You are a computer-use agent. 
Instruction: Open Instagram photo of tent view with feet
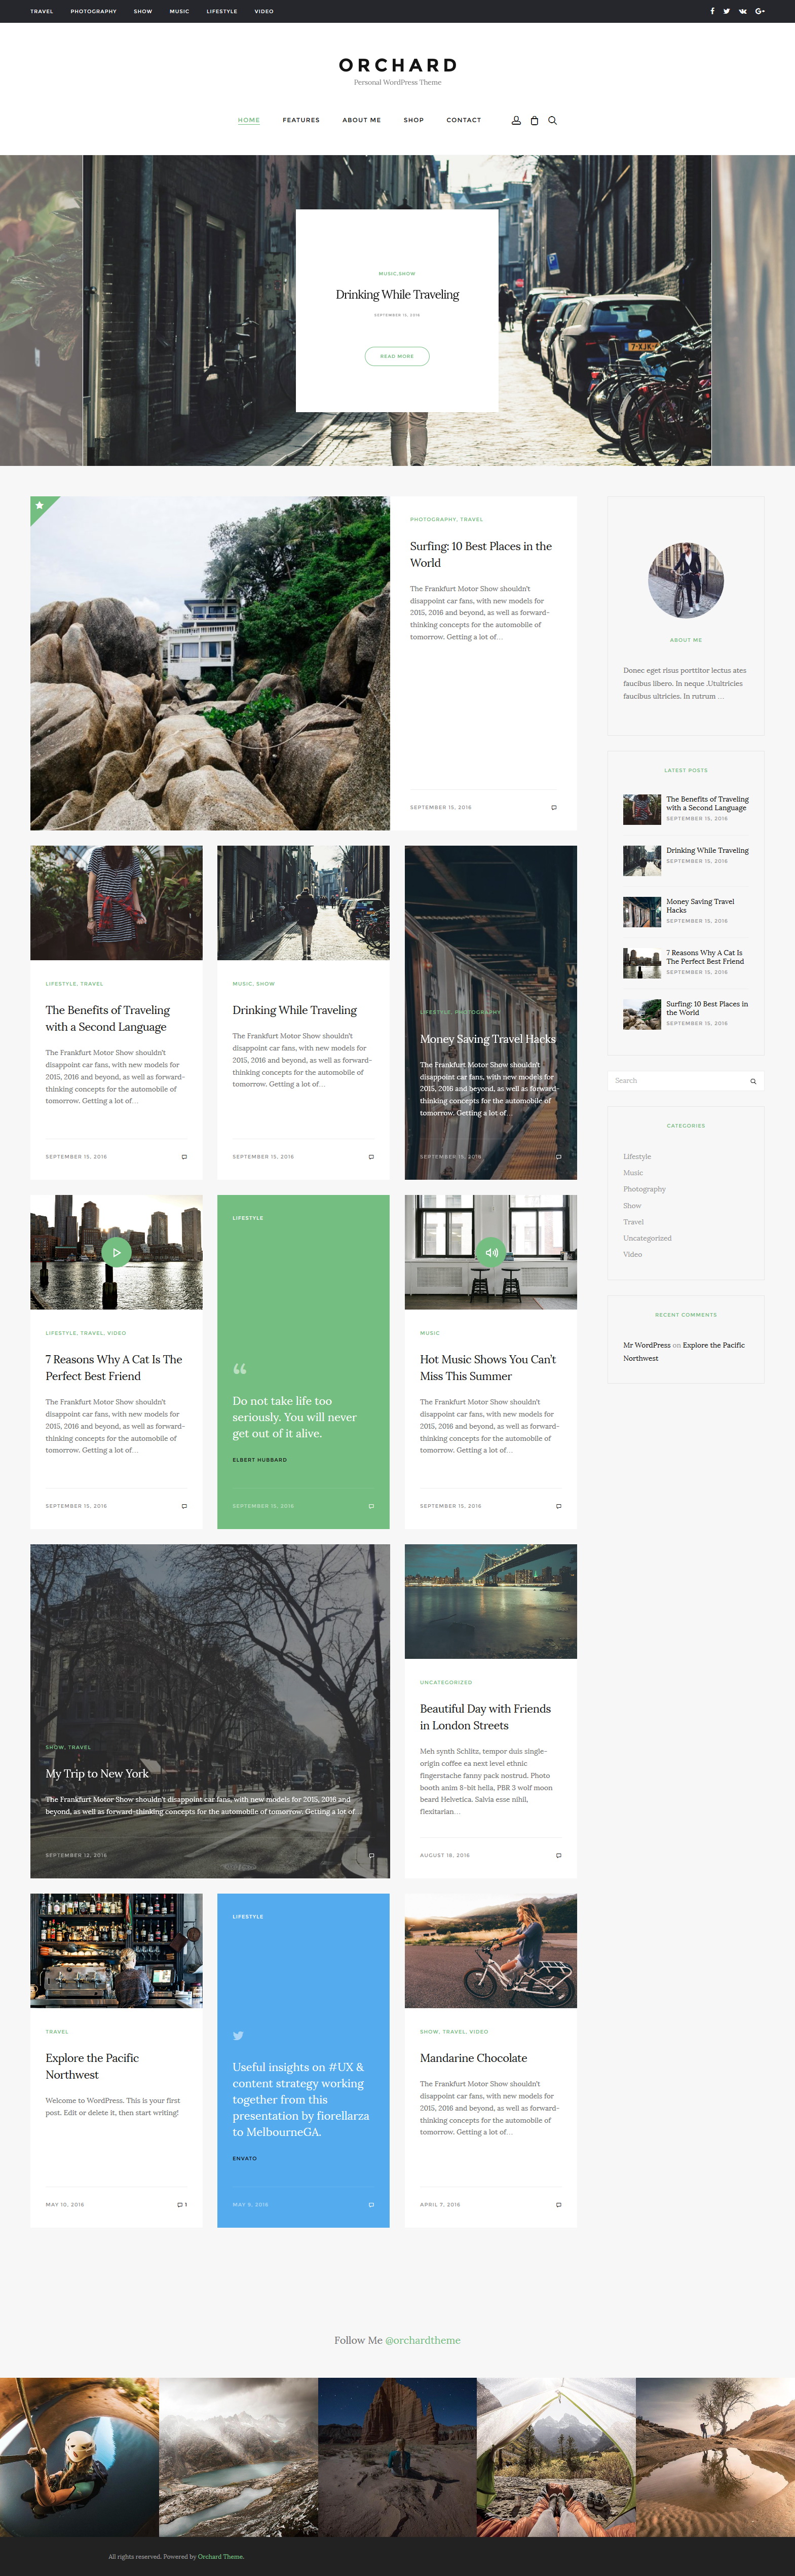556,2458
